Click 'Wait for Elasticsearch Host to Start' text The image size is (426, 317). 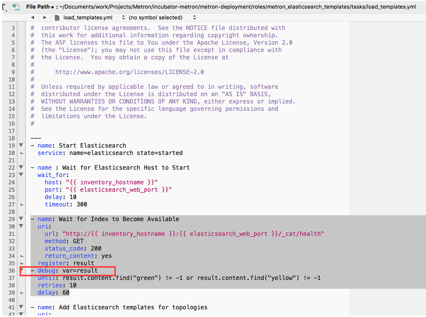[126, 168]
